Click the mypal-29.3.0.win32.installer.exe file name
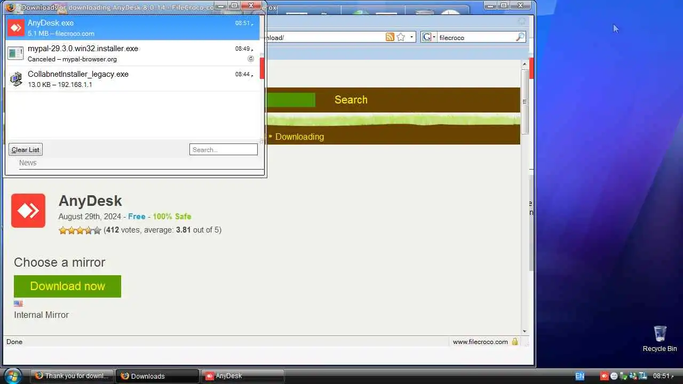 pos(83,49)
